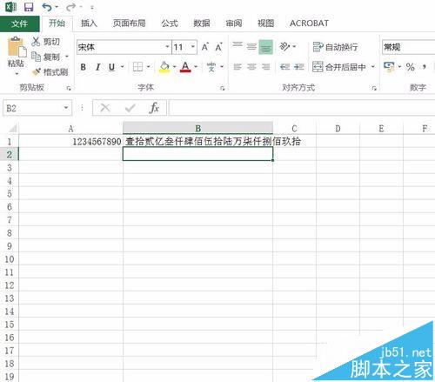Switch to the 数据 tab

click(x=202, y=23)
